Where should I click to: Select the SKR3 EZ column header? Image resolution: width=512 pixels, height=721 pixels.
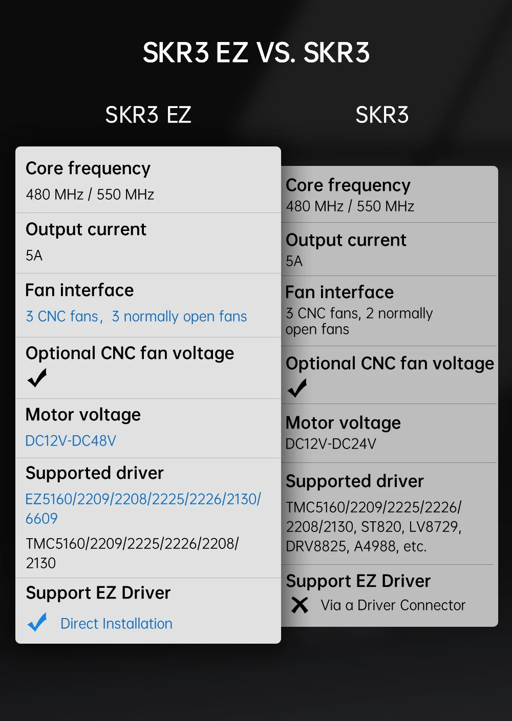pos(148,115)
